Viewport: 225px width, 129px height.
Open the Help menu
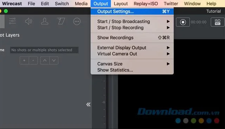point(211,4)
